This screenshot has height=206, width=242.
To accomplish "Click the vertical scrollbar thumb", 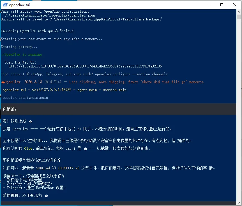I will [239, 17].
